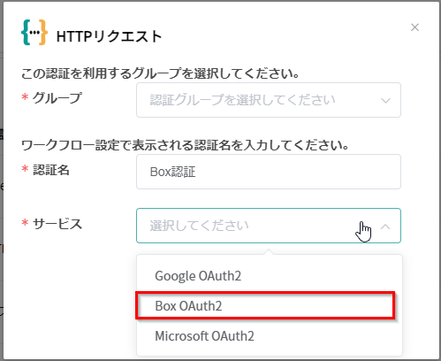Click the red asterisk beside 認証名
Screen dimensions: 441x361
[x=25, y=168]
